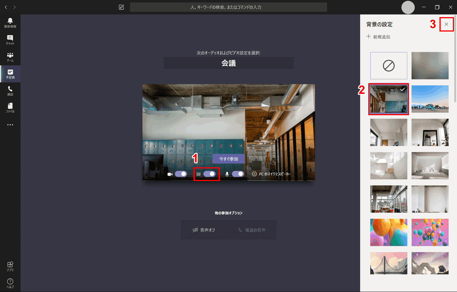Close the 背景の設定 background panel
Image resolution: width=457 pixels, height=292 pixels.
coord(446,24)
